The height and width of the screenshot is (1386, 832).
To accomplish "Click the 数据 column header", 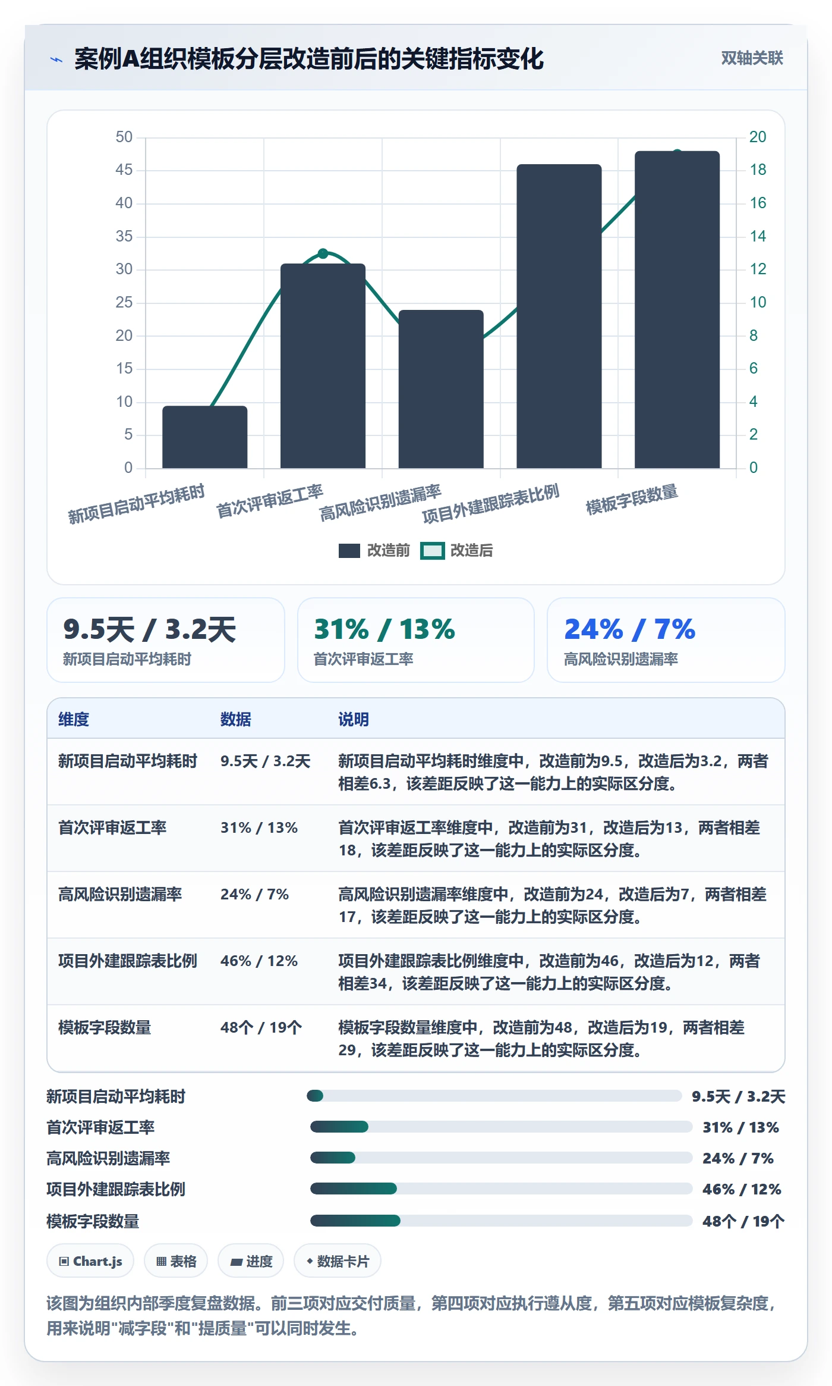I will [236, 719].
